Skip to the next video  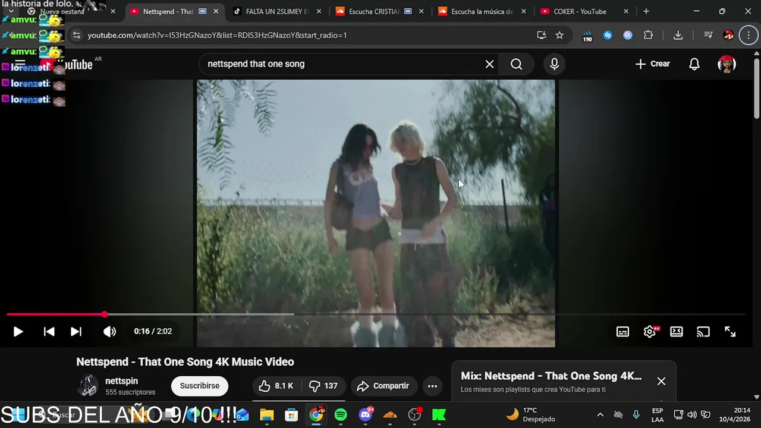tap(76, 332)
